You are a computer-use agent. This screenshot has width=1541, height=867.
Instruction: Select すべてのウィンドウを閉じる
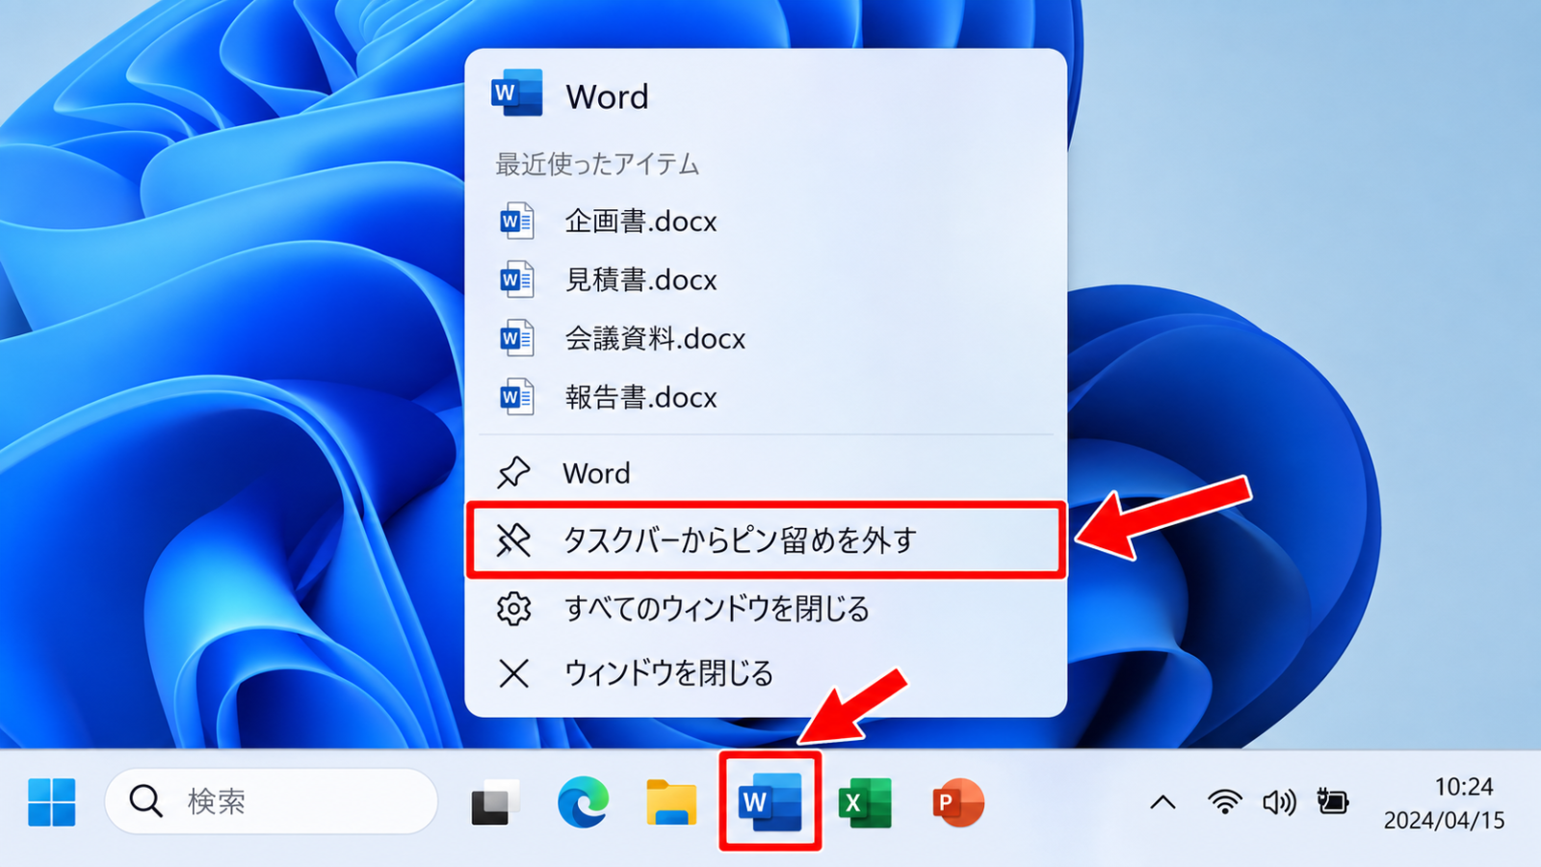(766, 609)
